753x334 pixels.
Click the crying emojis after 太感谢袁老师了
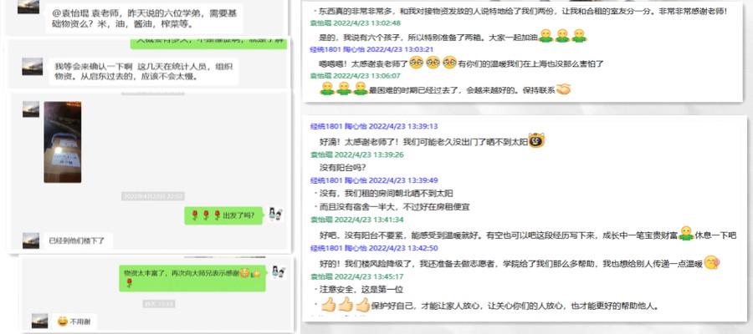coord(430,63)
